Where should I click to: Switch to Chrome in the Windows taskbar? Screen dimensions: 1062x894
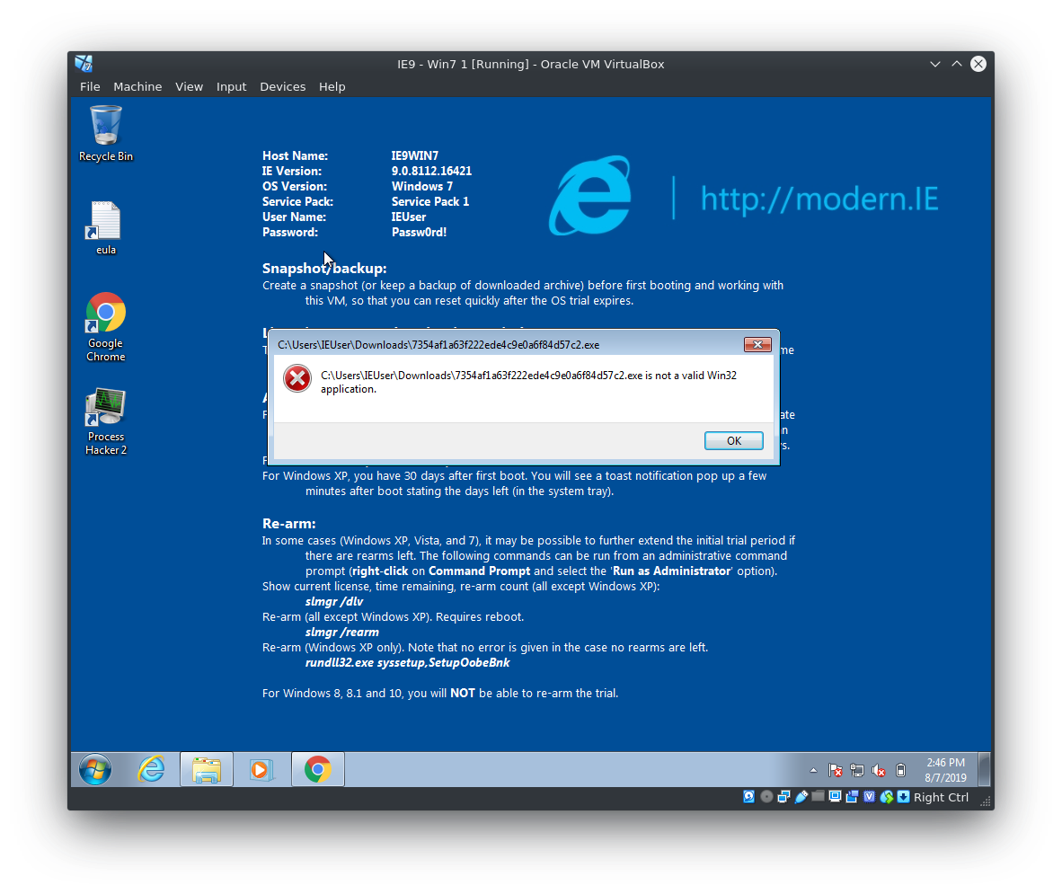click(318, 770)
